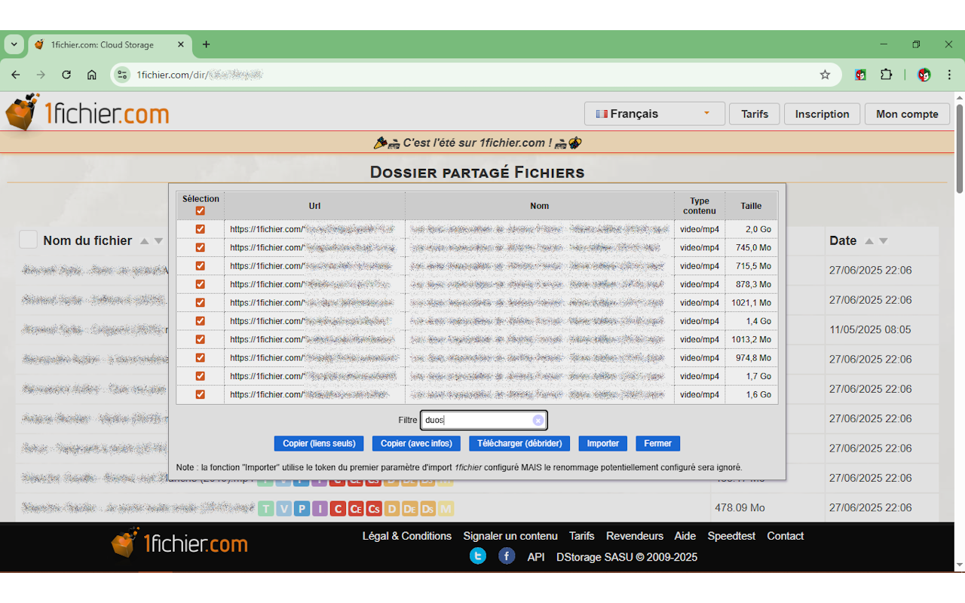
Task: Click the red C icon in 478.09 Mo row
Action: [338, 509]
